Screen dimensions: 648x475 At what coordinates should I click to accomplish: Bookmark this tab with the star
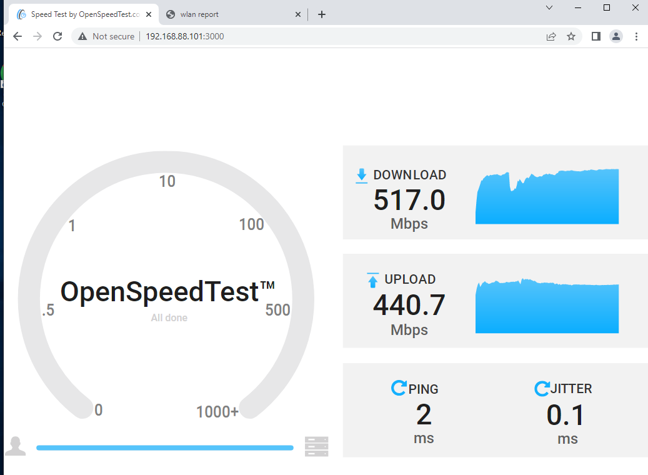[x=571, y=36]
